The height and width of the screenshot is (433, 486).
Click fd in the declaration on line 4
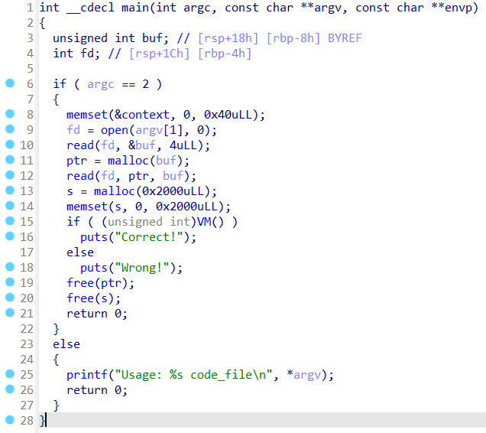(87, 54)
